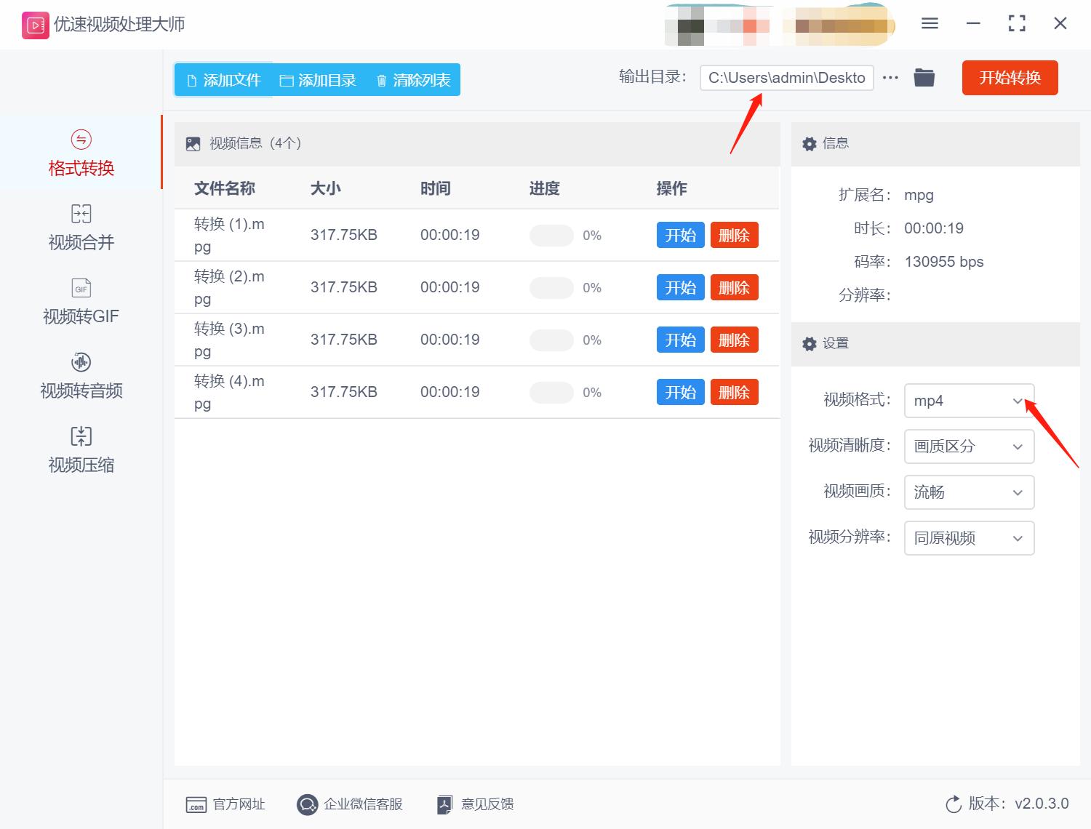Open the hamburger menu in the title bar

929,23
